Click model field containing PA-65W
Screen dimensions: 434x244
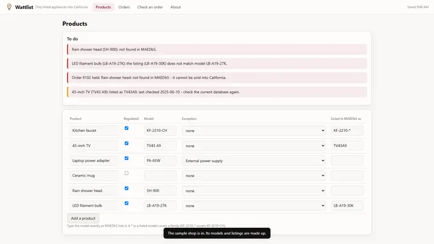(x=160, y=161)
